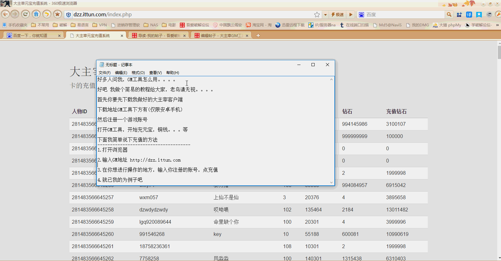Open the 迅雷远程下载 bookmark link

point(290,25)
